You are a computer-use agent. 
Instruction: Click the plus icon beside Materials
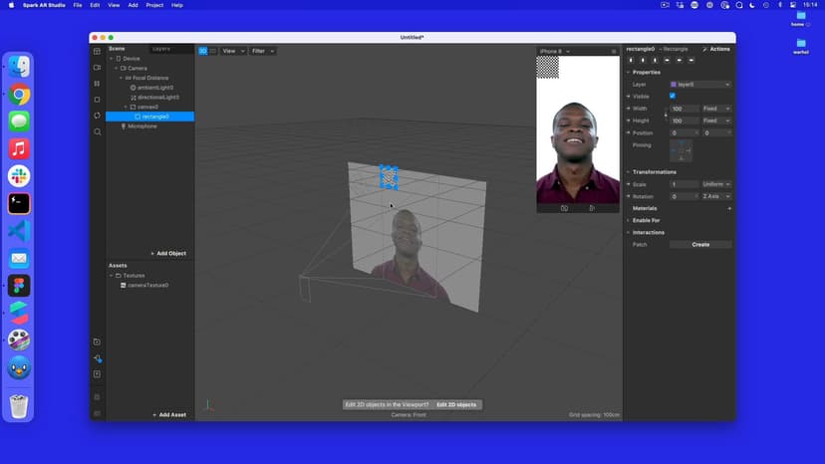729,209
